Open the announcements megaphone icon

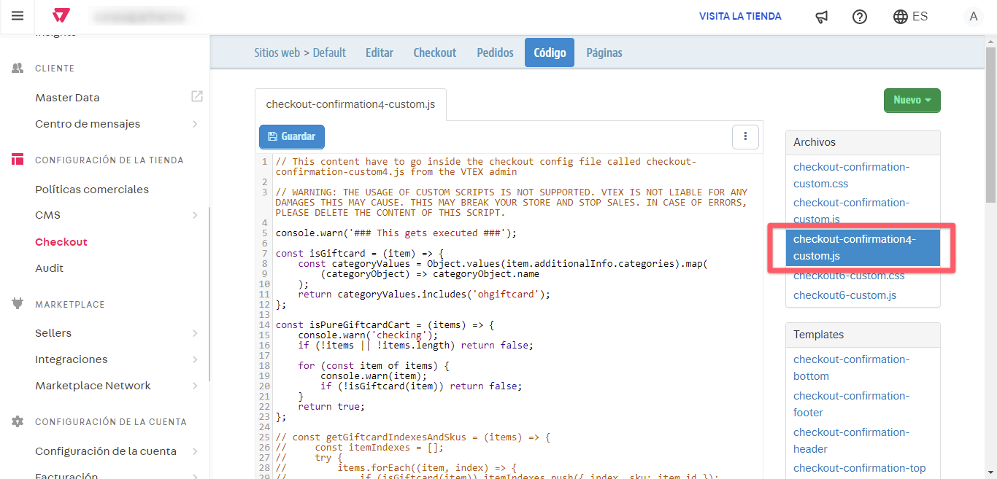[x=821, y=17]
